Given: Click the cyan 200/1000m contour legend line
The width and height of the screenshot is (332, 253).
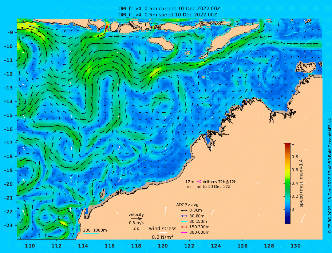Looking at the screenshot, I should pyautogui.click(x=91, y=234).
